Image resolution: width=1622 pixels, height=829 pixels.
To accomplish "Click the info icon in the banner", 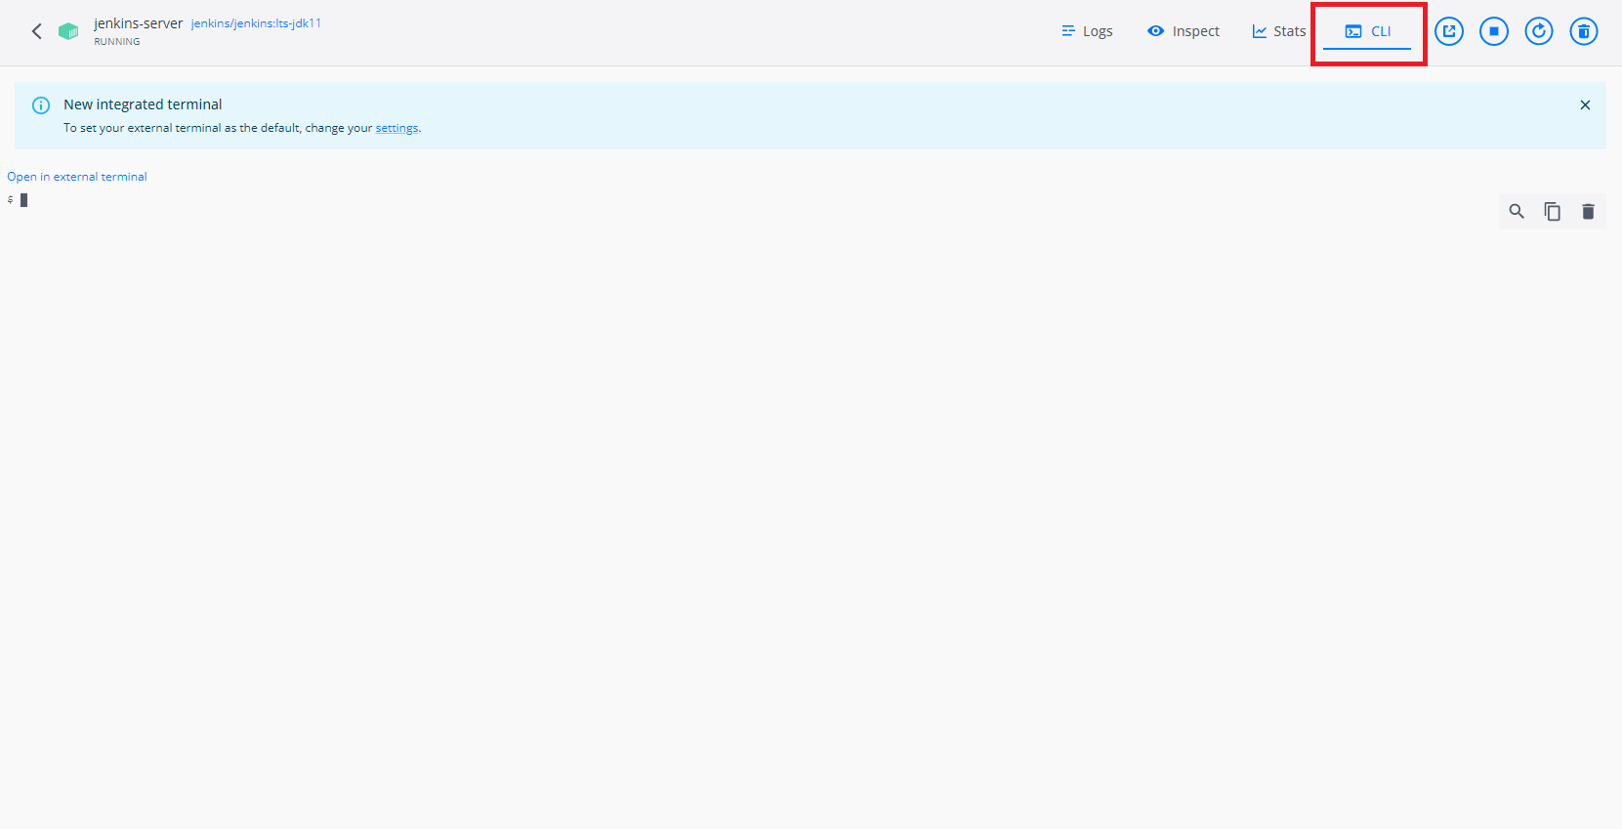I will click(41, 105).
